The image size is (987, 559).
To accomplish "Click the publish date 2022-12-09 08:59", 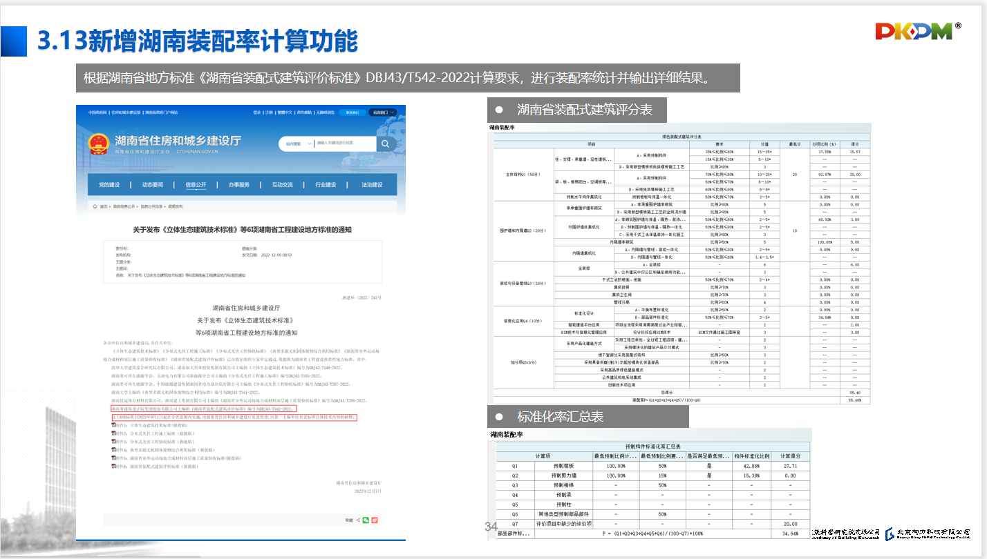I will click(277, 255).
